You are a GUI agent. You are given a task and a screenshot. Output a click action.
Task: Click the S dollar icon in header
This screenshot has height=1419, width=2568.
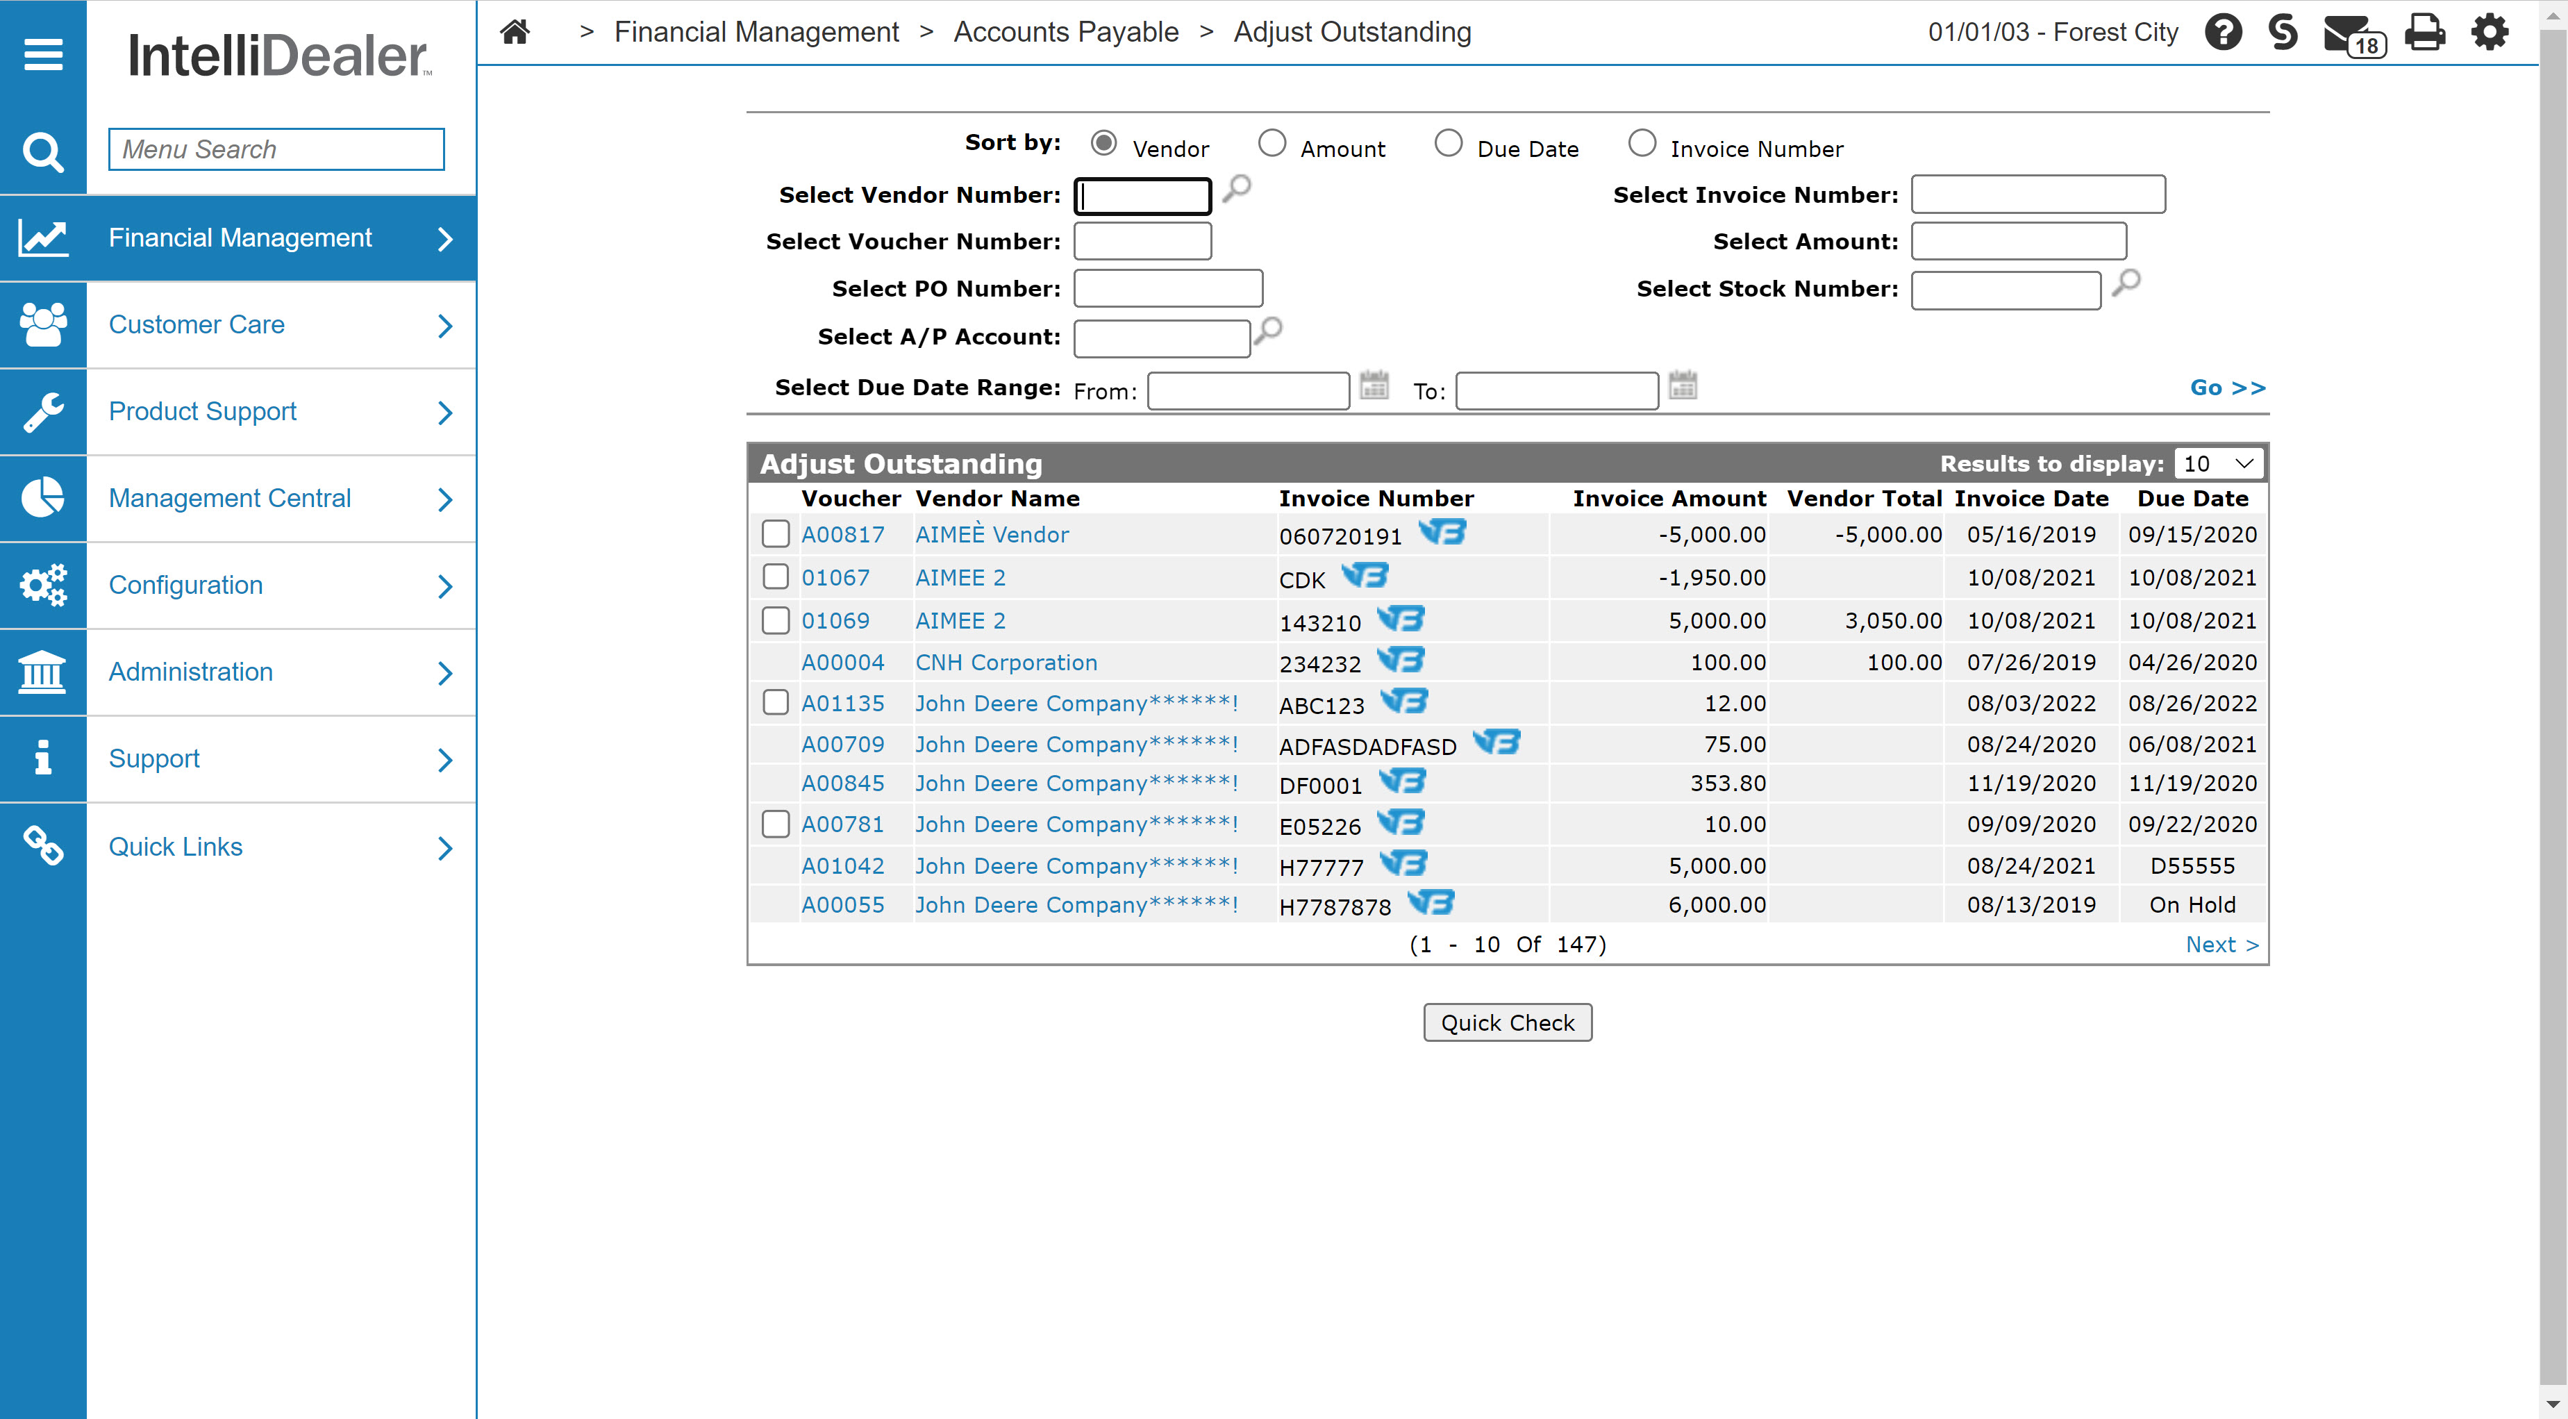click(2283, 32)
